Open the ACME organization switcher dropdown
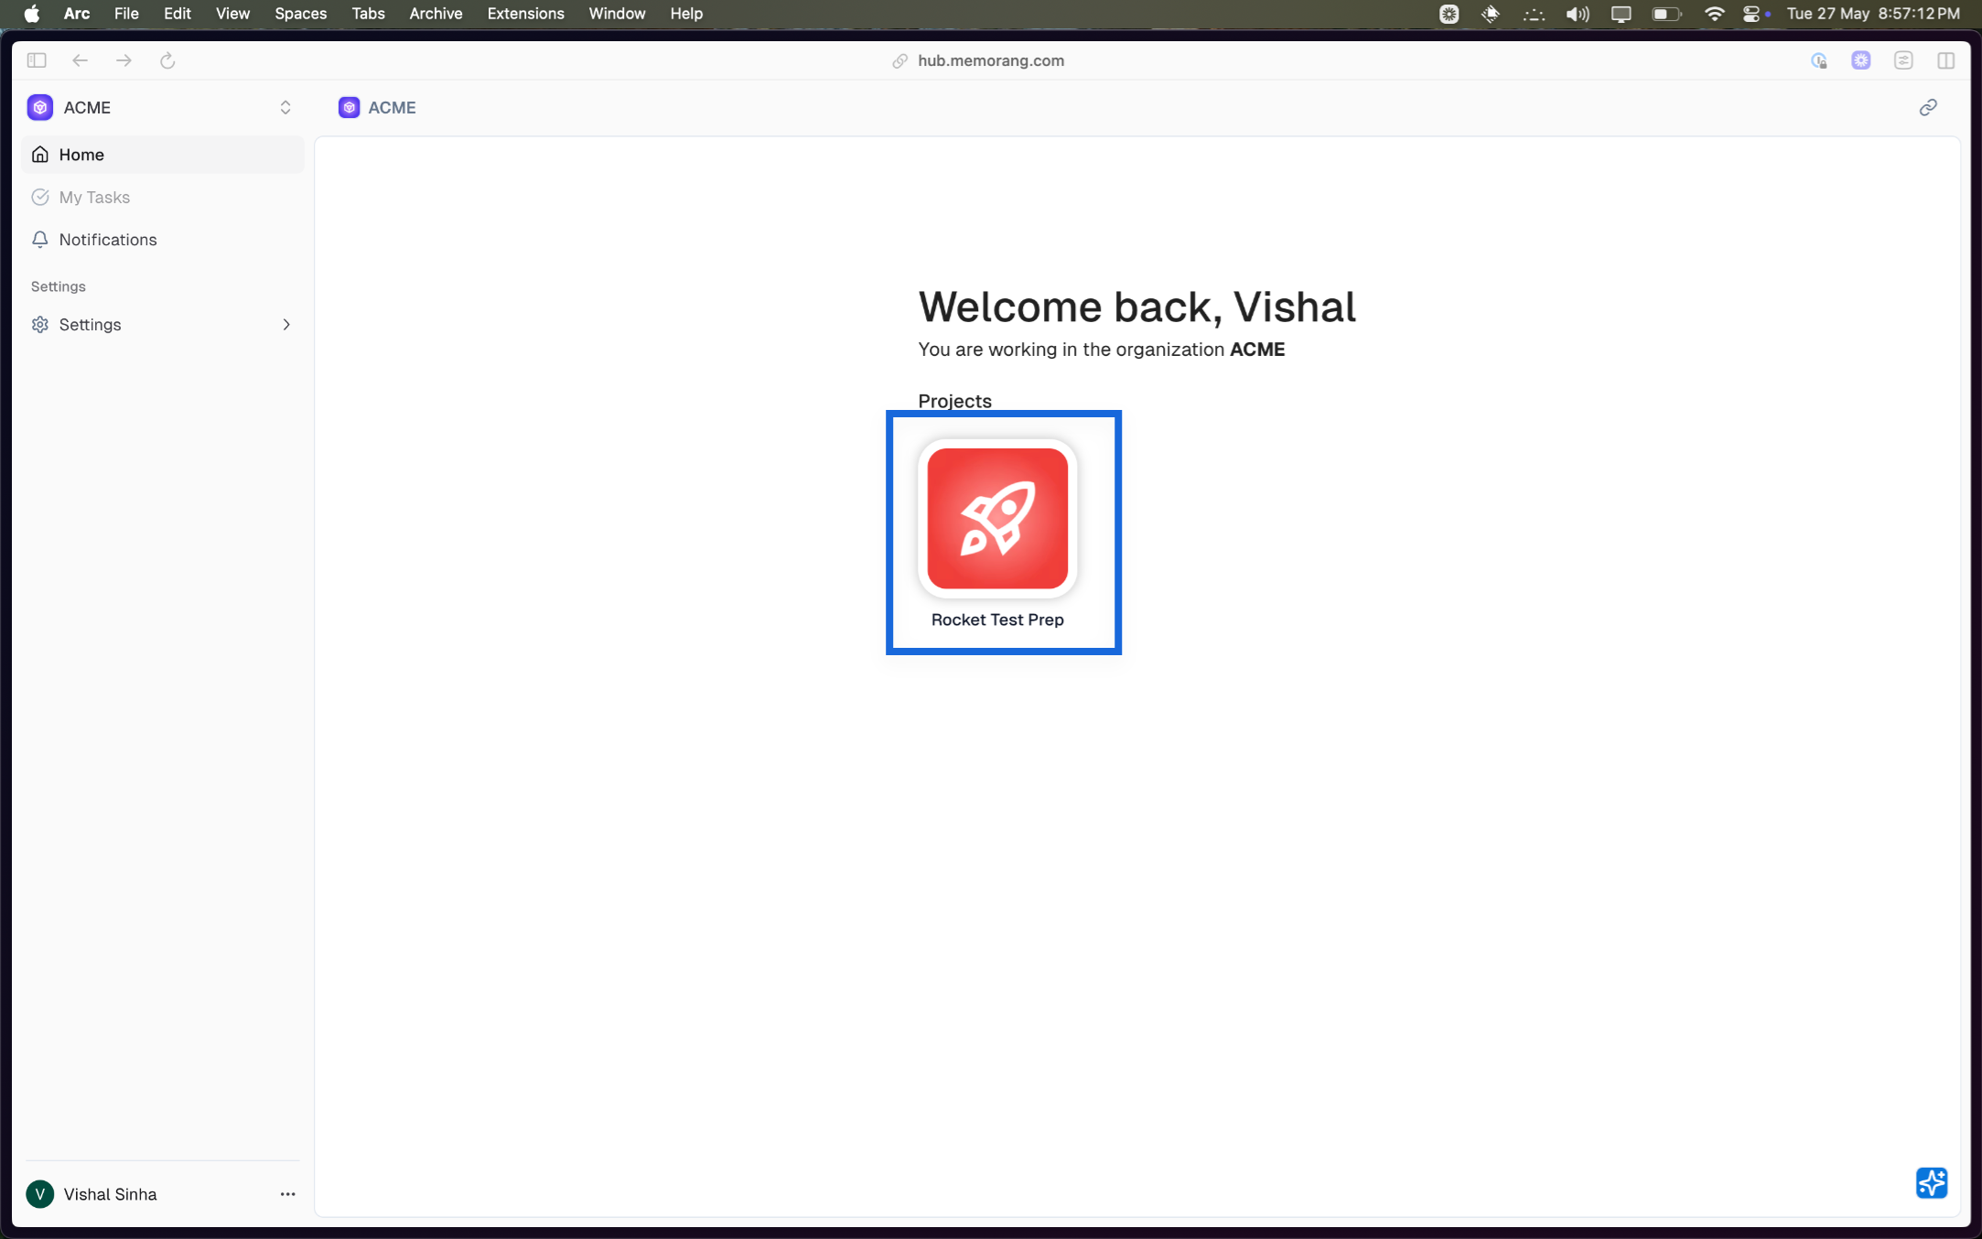Image resolution: width=1982 pixels, height=1239 pixels. (285, 108)
